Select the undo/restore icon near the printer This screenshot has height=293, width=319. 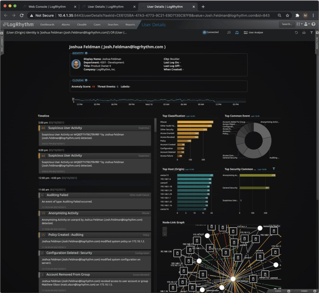coord(297,32)
